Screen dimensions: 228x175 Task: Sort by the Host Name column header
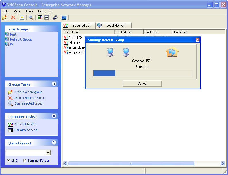89,32
